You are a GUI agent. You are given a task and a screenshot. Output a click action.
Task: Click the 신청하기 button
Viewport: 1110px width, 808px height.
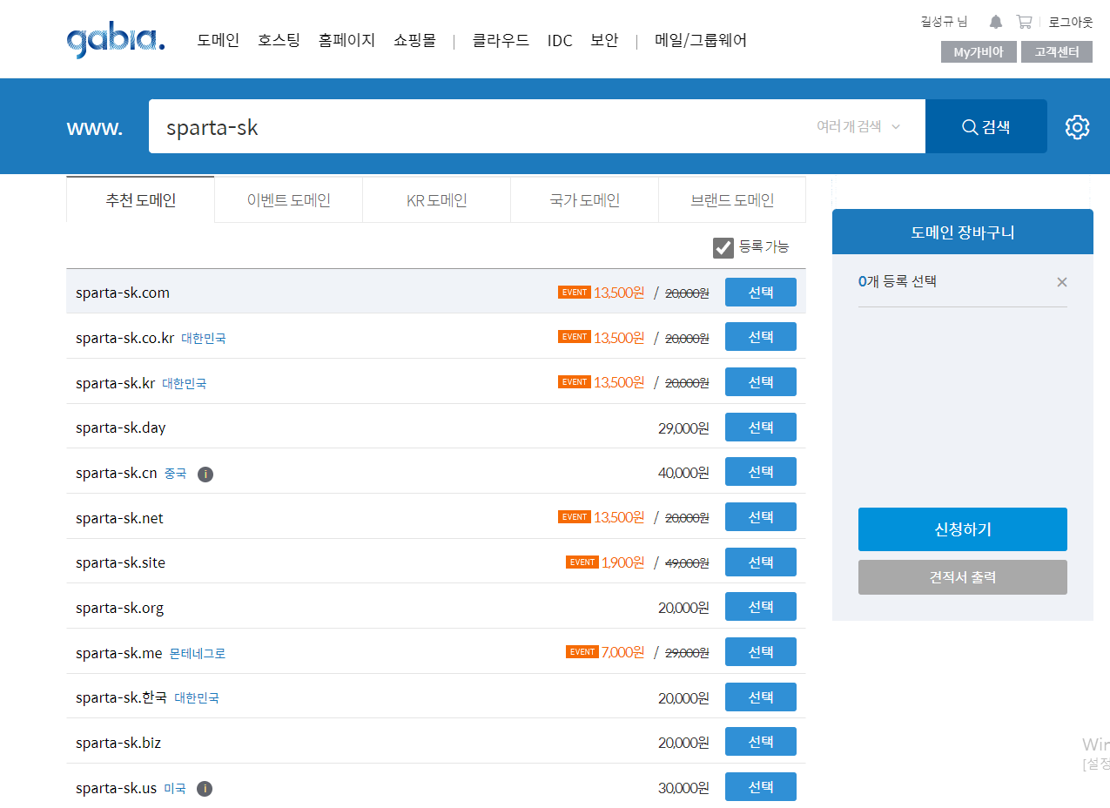pyautogui.click(x=963, y=529)
